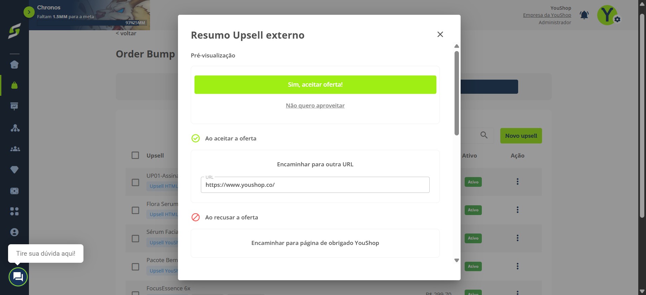Screen dimensions: 646x295
Task: Click Encaminhar para página de obrigado YouShop
Action: (x=315, y=243)
